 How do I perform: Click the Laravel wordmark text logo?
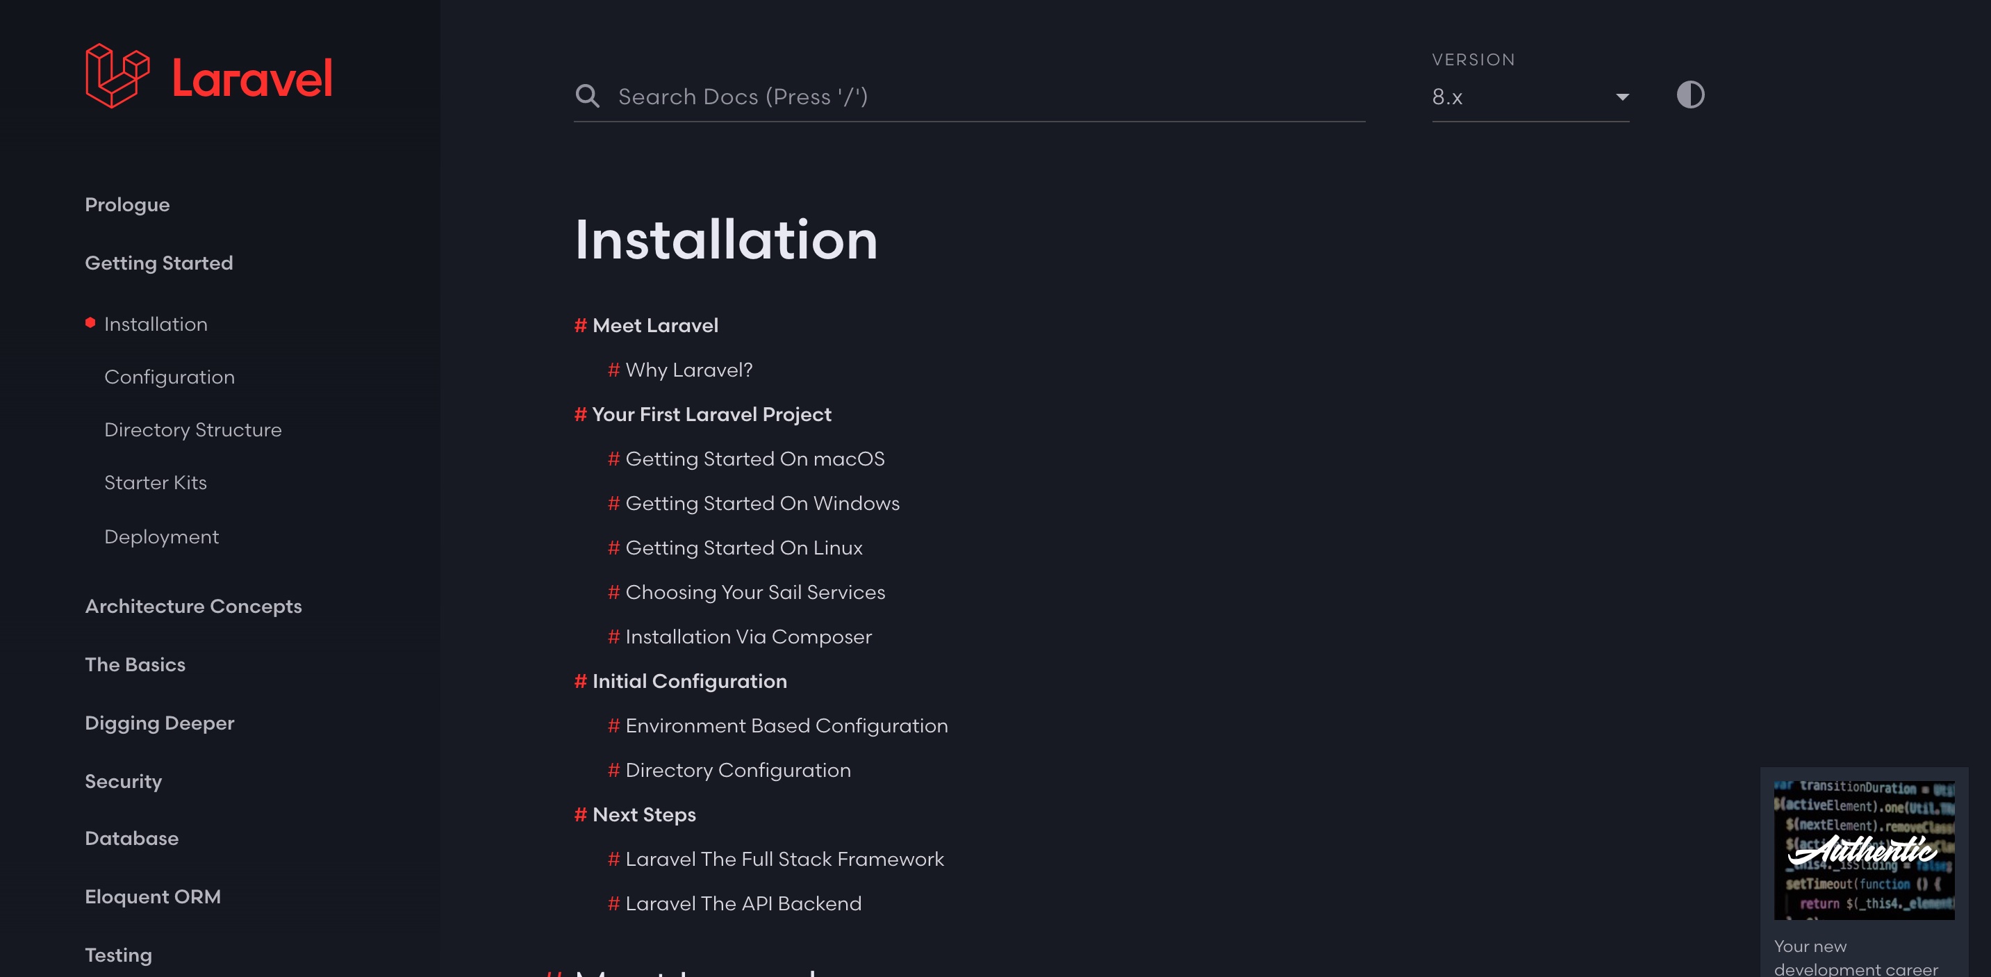(x=252, y=78)
